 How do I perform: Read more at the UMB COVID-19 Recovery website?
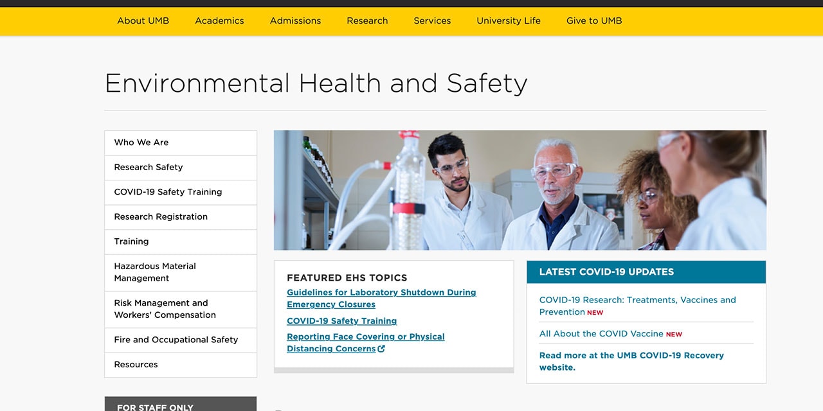[631, 362]
